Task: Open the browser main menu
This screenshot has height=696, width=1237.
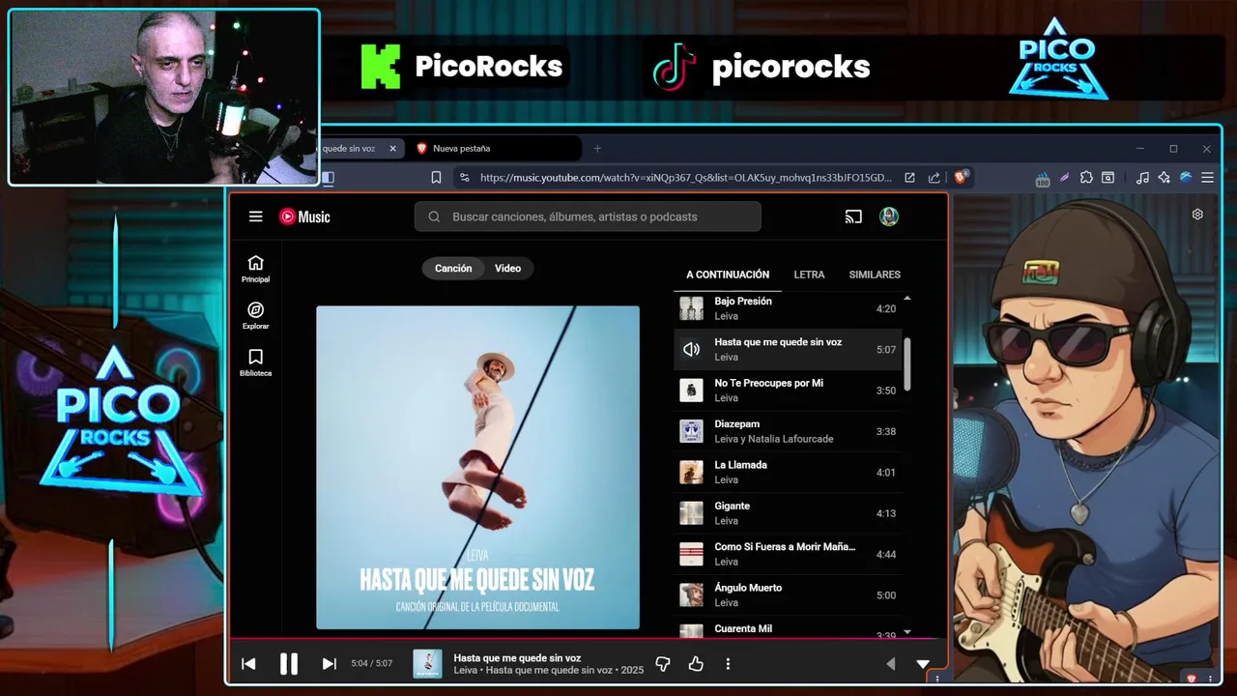Action: (1207, 177)
